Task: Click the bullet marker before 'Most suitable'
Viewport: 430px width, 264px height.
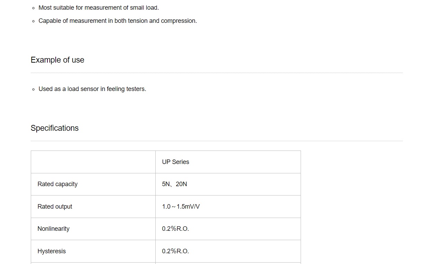Action: click(33, 8)
